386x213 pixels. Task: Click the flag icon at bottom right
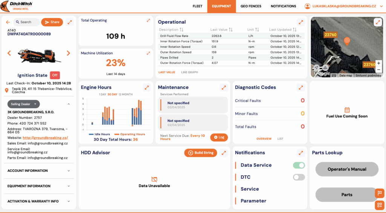379,193
